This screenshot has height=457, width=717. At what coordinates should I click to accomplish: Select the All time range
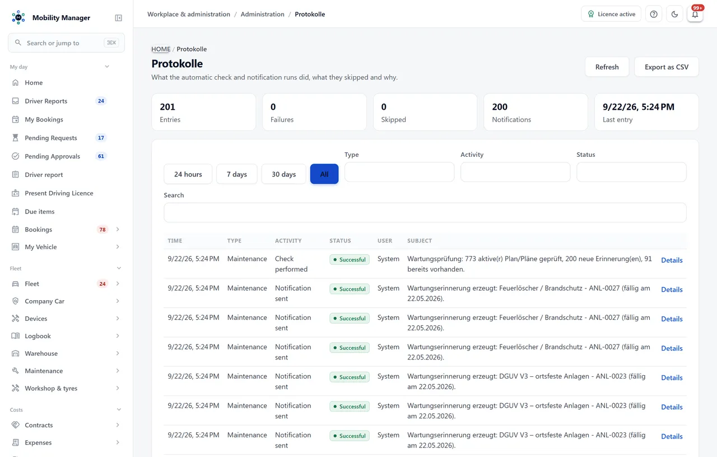324,174
